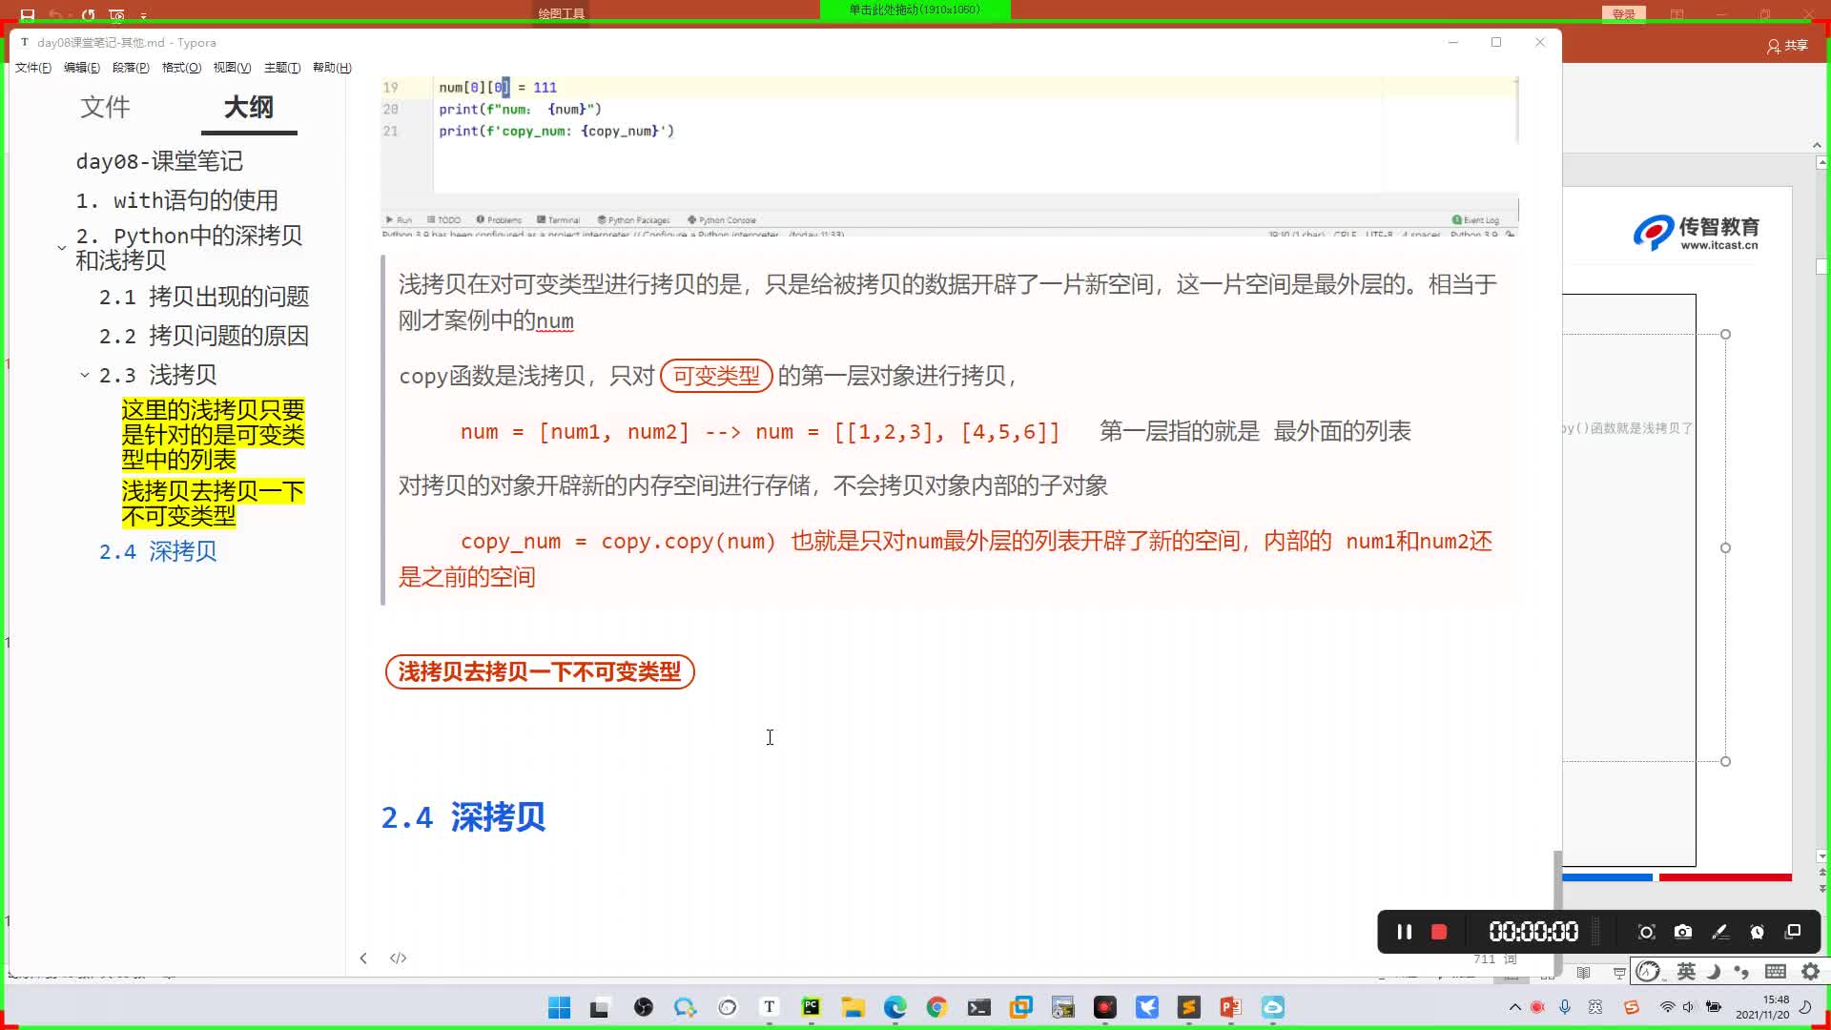Open the 段落(P) menu

[x=131, y=68]
